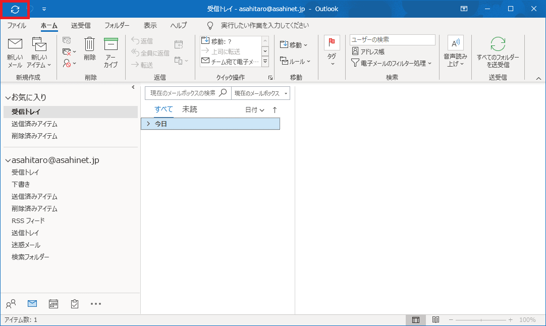Click the Send/Receive sync icon in title bar
Screen dimensions: 546x326
pos(15,10)
